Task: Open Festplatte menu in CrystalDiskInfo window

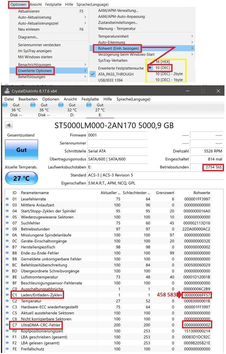Action: (90, 99)
